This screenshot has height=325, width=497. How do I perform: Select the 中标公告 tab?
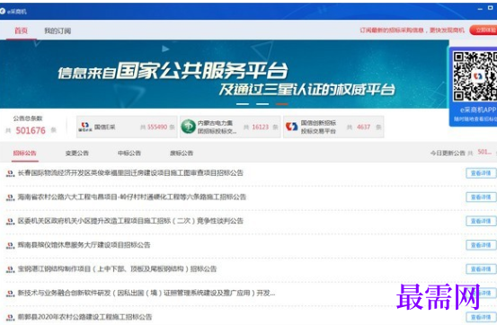(x=129, y=153)
